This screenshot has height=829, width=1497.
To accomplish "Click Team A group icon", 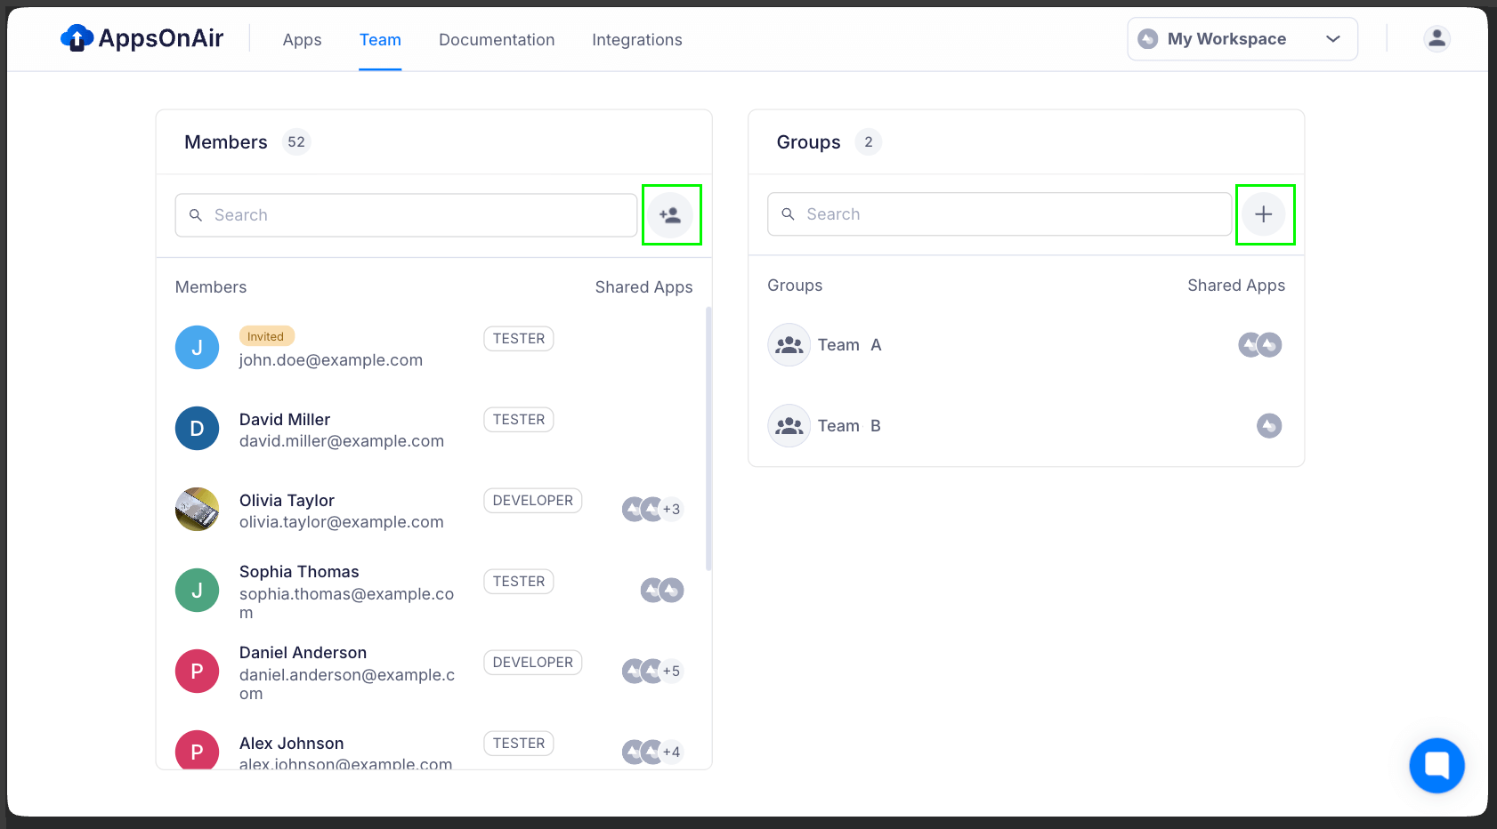I will point(789,345).
